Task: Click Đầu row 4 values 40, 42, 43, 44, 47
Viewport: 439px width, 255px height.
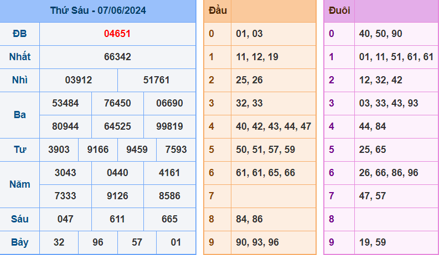Action: click(x=273, y=126)
